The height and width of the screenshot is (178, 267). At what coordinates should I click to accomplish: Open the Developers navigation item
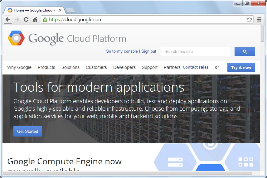[124, 67]
